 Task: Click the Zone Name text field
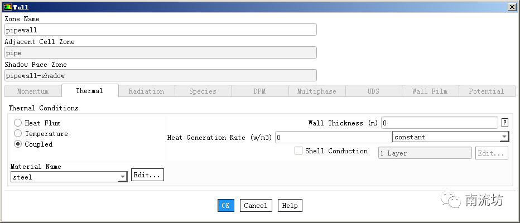(160, 30)
